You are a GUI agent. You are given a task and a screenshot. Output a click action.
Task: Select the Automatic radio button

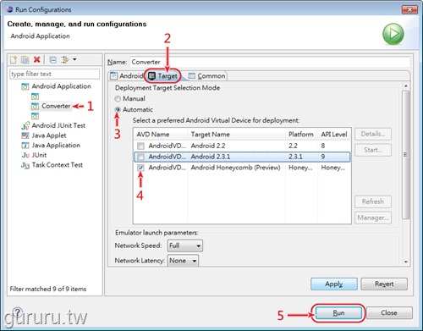click(x=118, y=109)
